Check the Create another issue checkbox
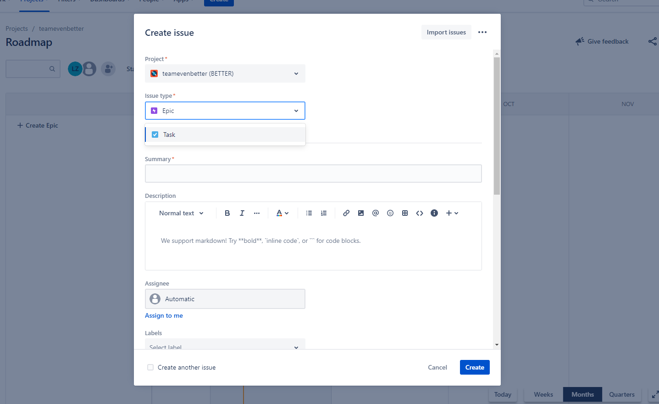Viewport: 659px width, 404px height. (150, 367)
